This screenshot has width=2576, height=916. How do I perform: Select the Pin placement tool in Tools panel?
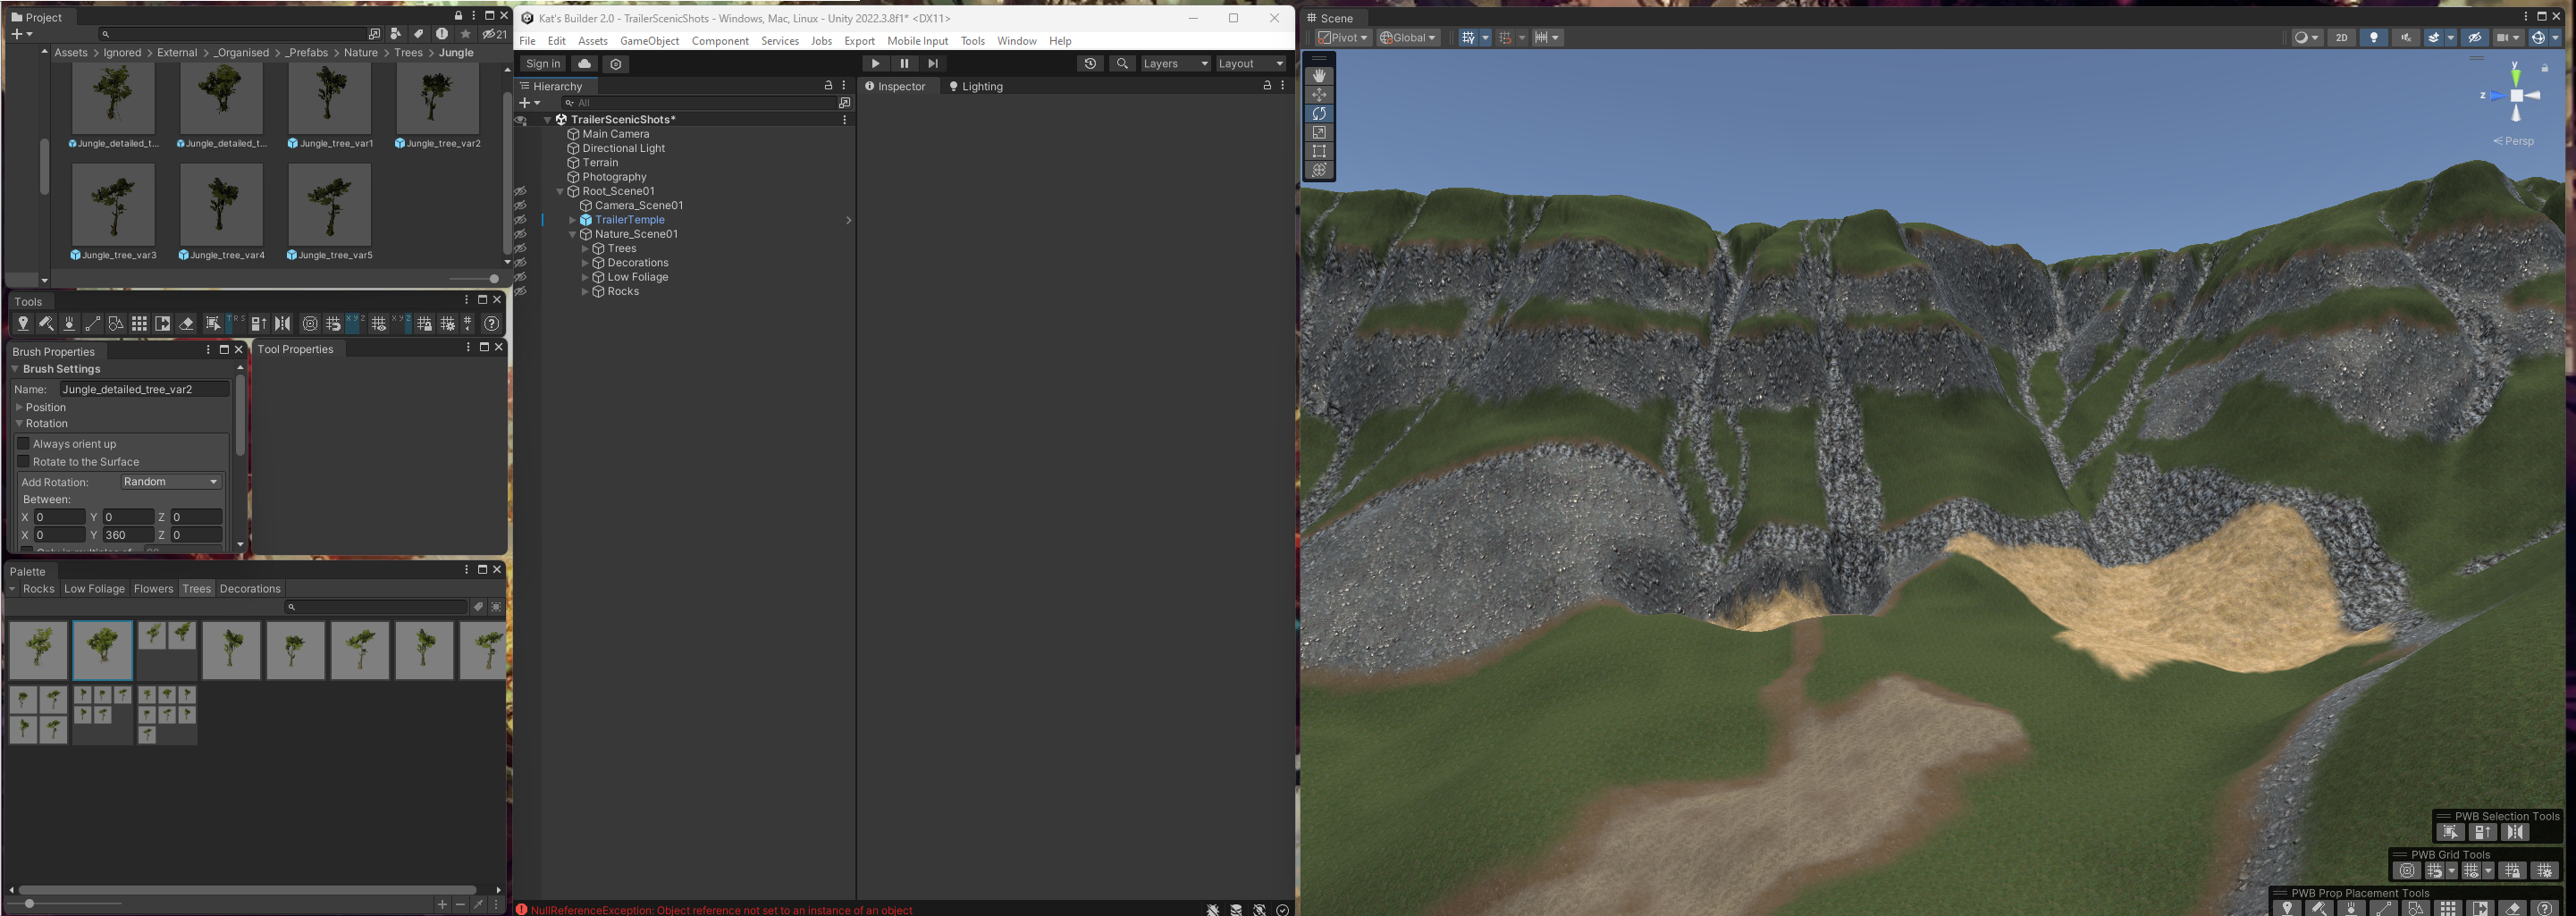(x=24, y=323)
